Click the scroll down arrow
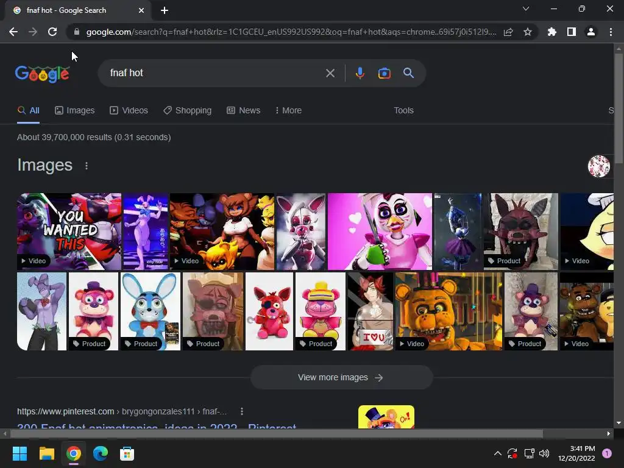624x468 pixels. tap(619, 424)
